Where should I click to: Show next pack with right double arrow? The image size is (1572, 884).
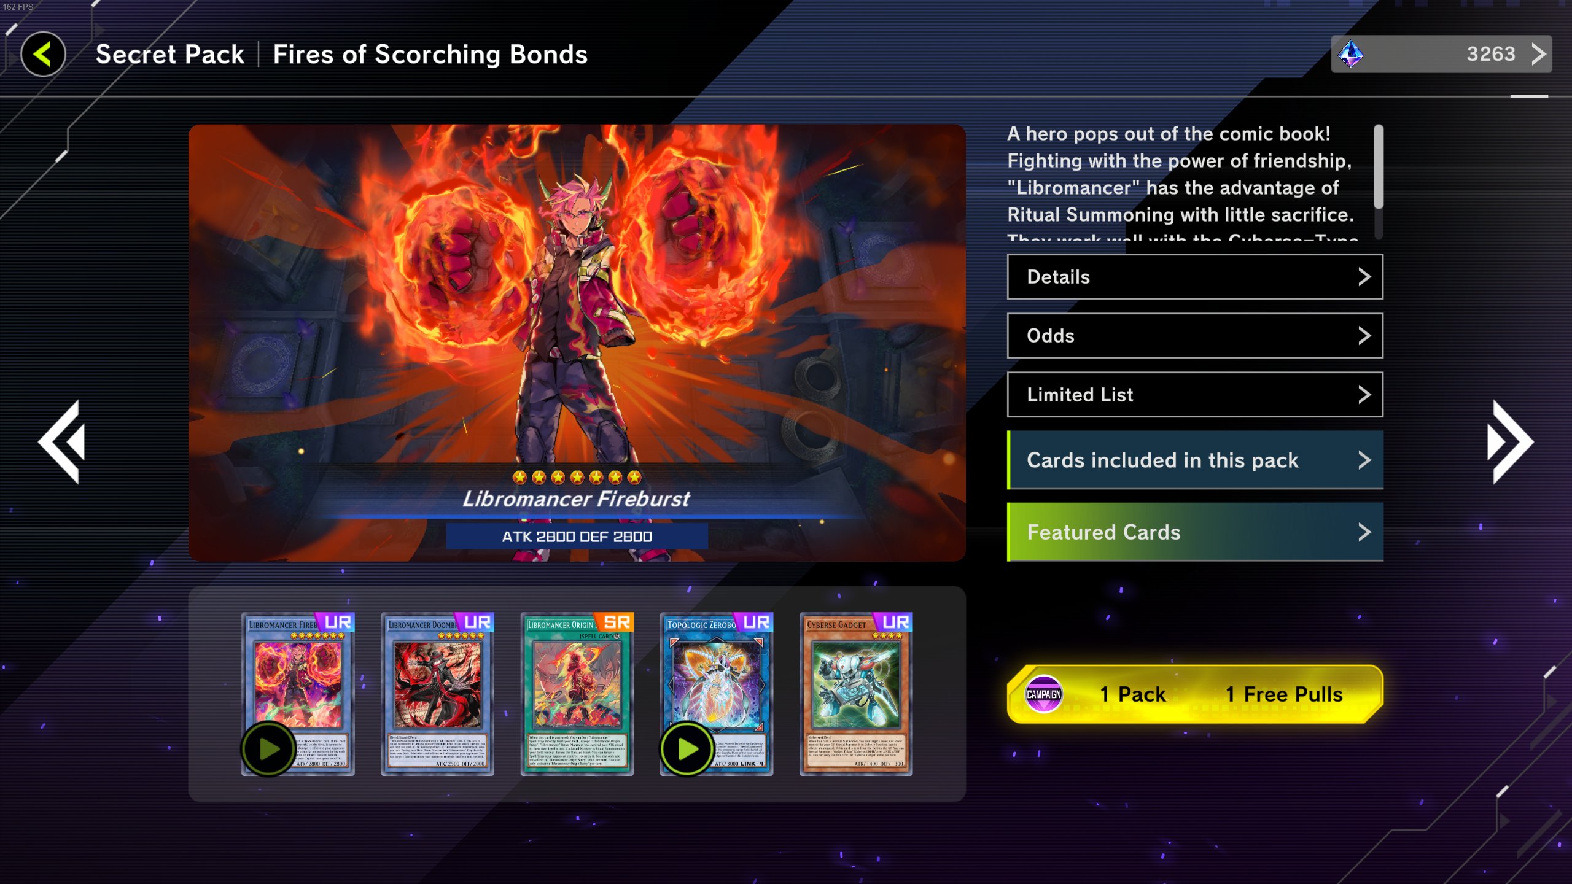[x=1509, y=442]
